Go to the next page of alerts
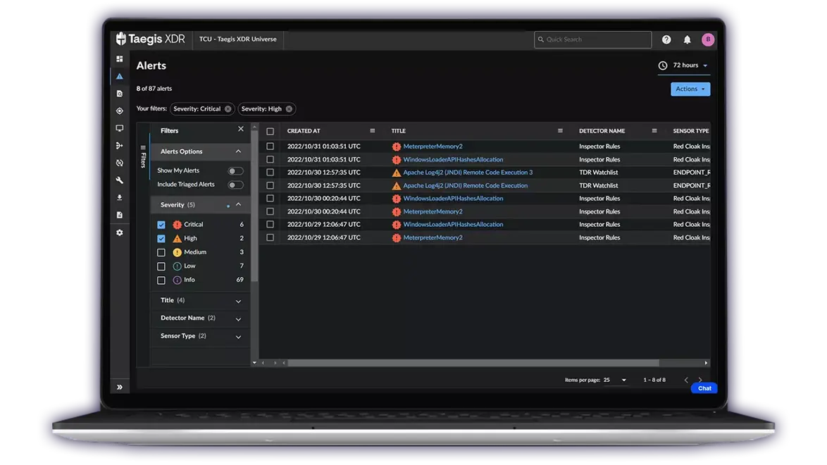The image size is (827, 465). point(700,380)
